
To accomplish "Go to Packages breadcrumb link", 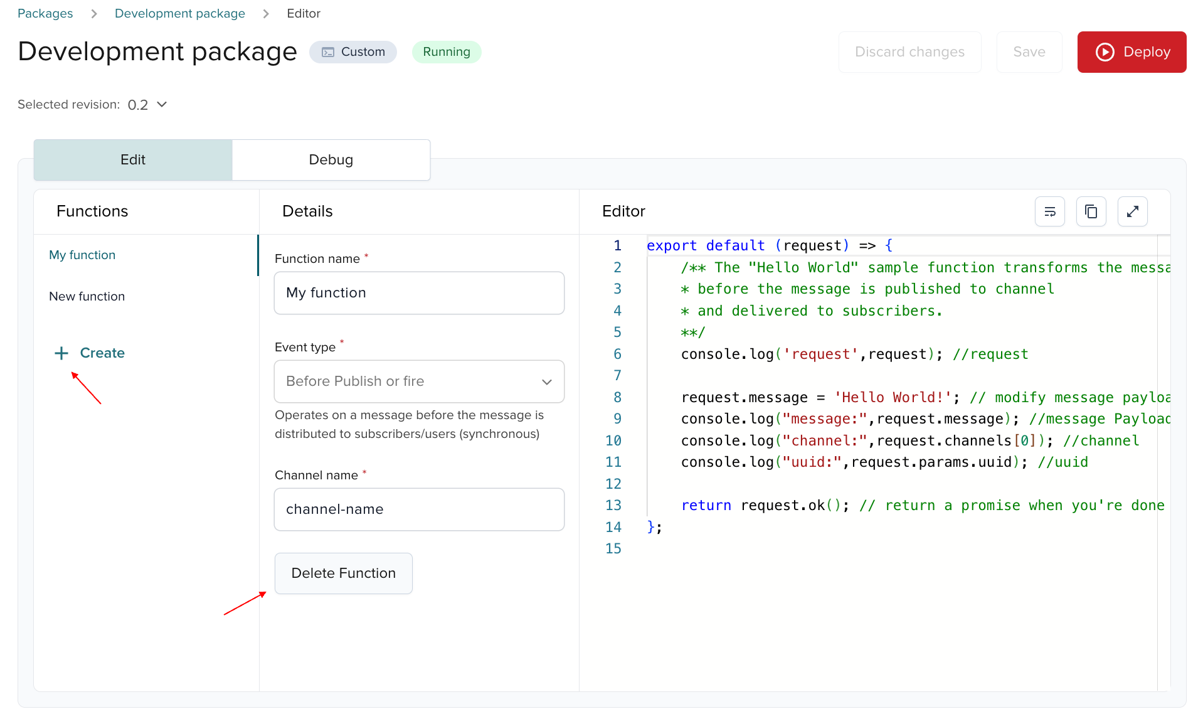I will coord(45,14).
